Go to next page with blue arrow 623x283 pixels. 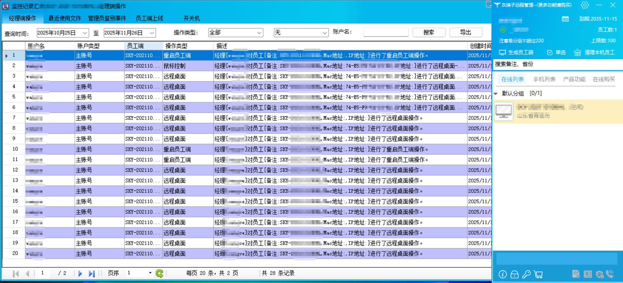[80, 273]
